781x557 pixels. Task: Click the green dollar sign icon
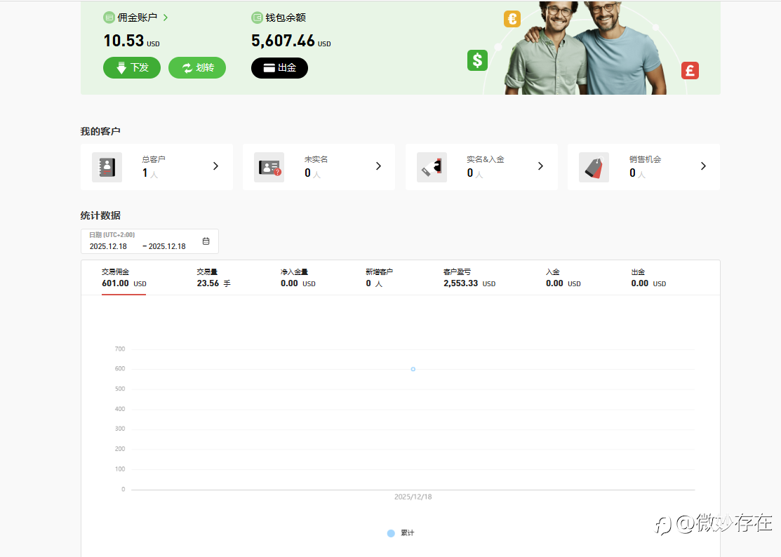[477, 60]
